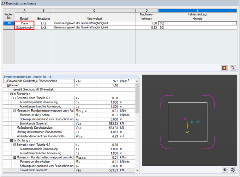This screenshot has width=240, height=177.
Task: Click the vertical scrollbar thumb in results tree
Action: pos(137,98)
